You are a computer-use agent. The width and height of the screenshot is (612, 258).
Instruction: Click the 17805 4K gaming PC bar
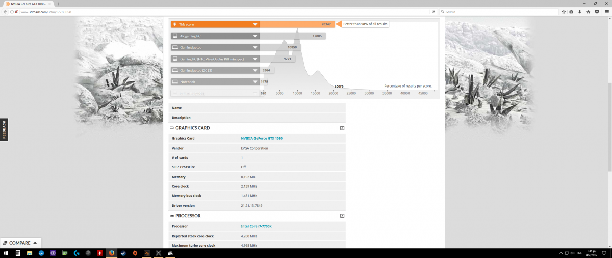pos(293,36)
